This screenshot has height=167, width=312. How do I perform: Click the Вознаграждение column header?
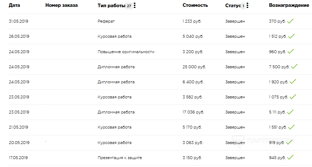289,5
